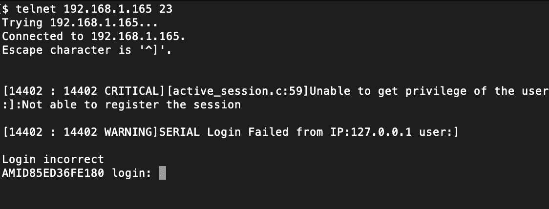Viewport: 549px width, 209px height.
Task: Click the active_session.c:59 source reference
Action: click(x=237, y=91)
